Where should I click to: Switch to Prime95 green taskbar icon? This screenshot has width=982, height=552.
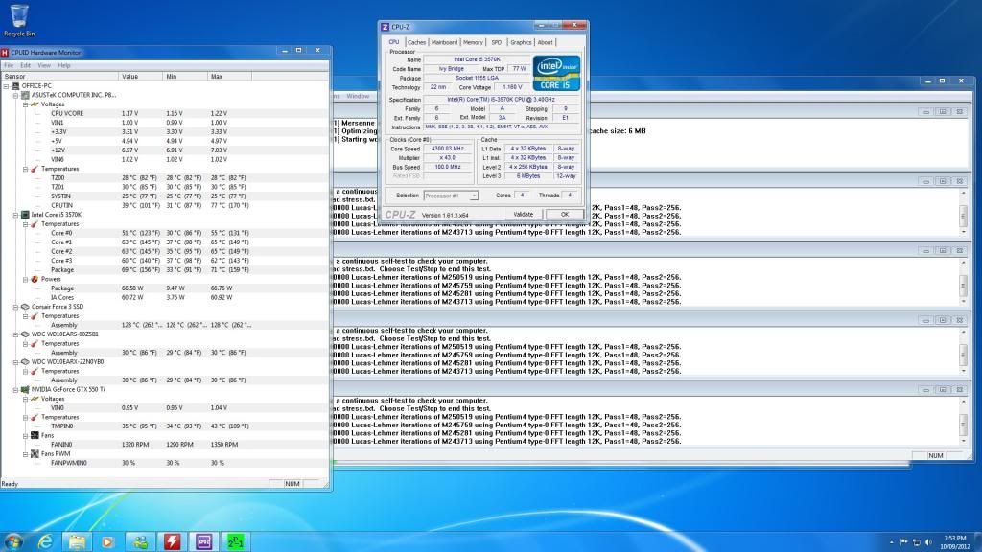click(x=236, y=540)
